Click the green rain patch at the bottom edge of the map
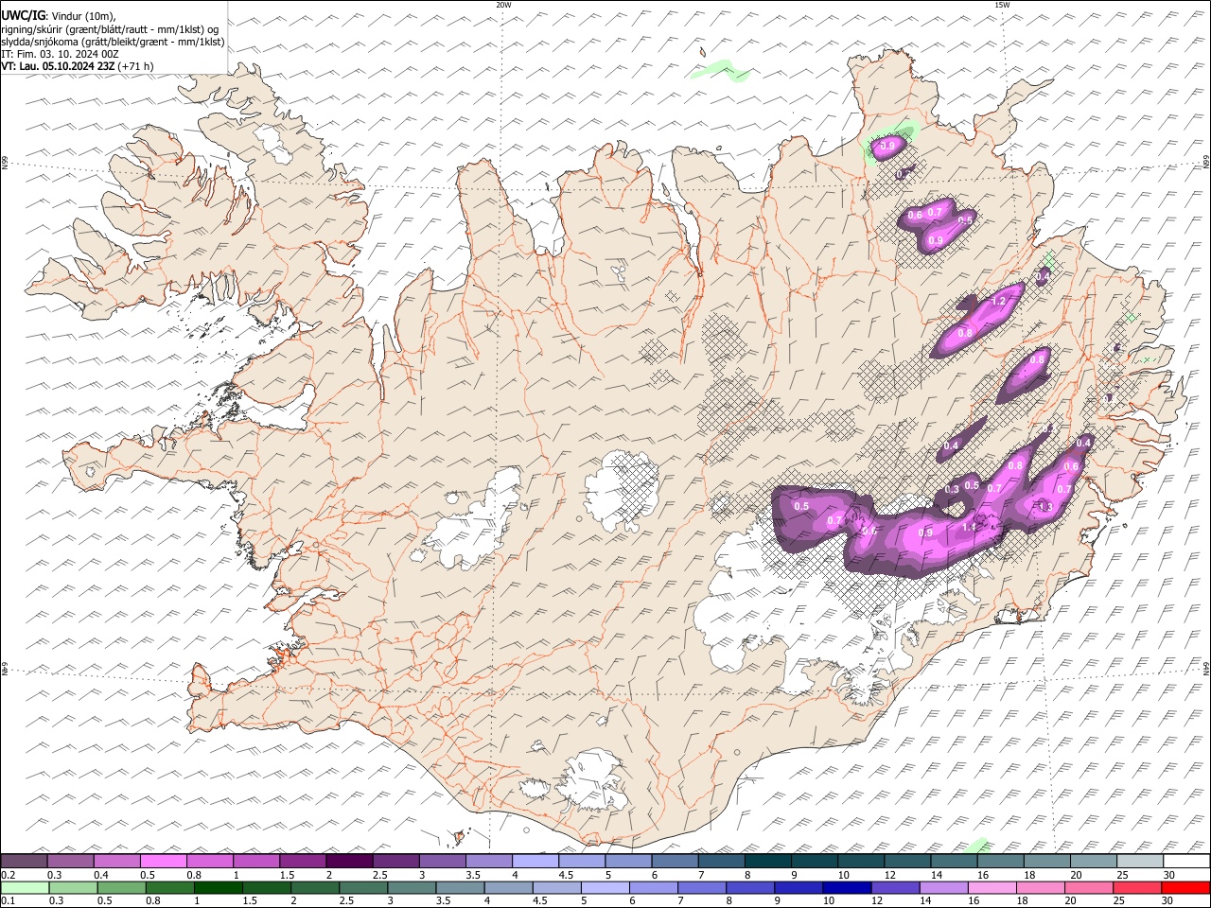The width and height of the screenshot is (1211, 908). (975, 845)
